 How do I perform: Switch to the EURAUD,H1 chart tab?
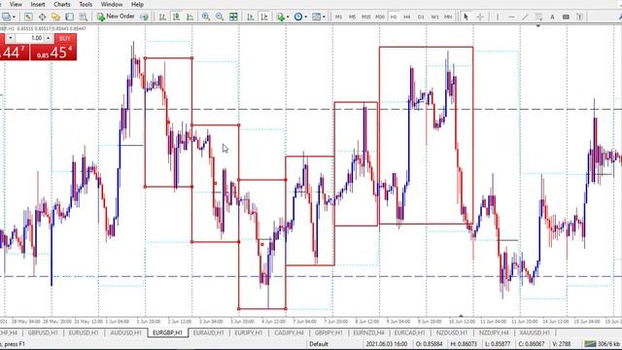coord(208,332)
